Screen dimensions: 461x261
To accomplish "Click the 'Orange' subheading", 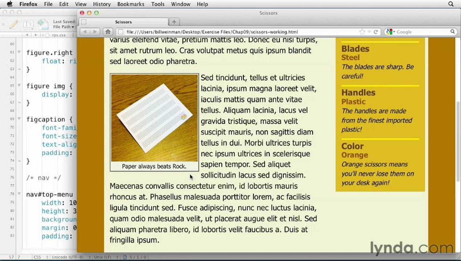I will (x=355, y=155).
